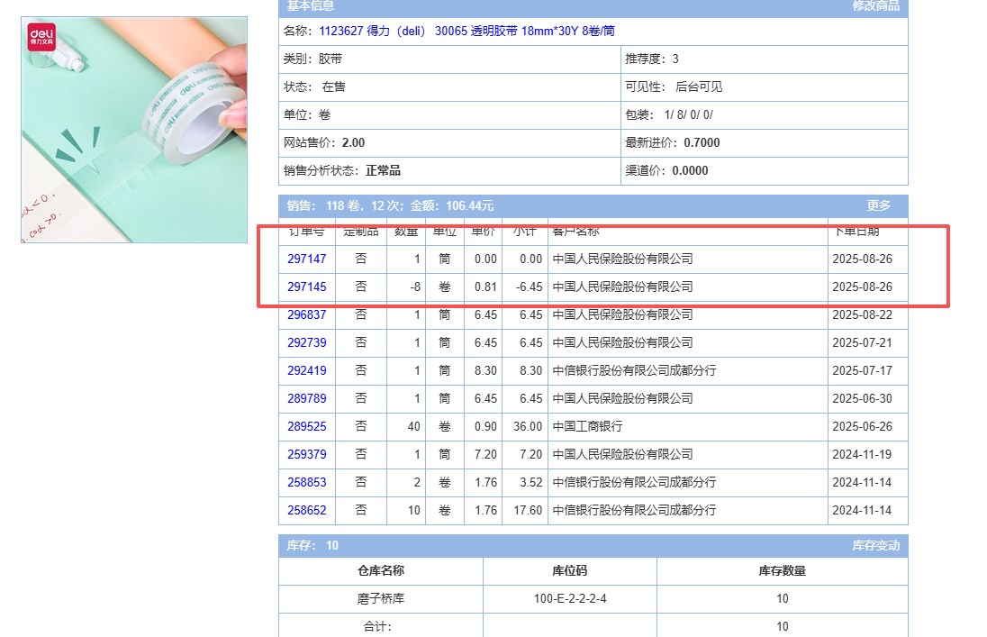Screen dimensions: 987x637
Task: Select the 状态: 在售 field
Action: coord(449,87)
